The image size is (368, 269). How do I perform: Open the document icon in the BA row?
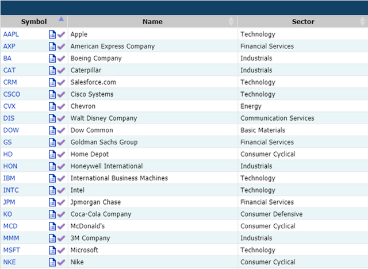[x=52, y=58]
